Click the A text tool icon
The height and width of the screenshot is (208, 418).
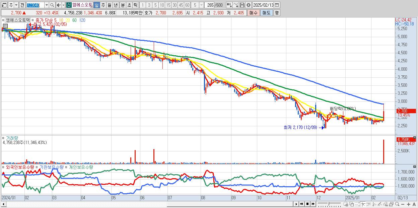tap(414, 204)
